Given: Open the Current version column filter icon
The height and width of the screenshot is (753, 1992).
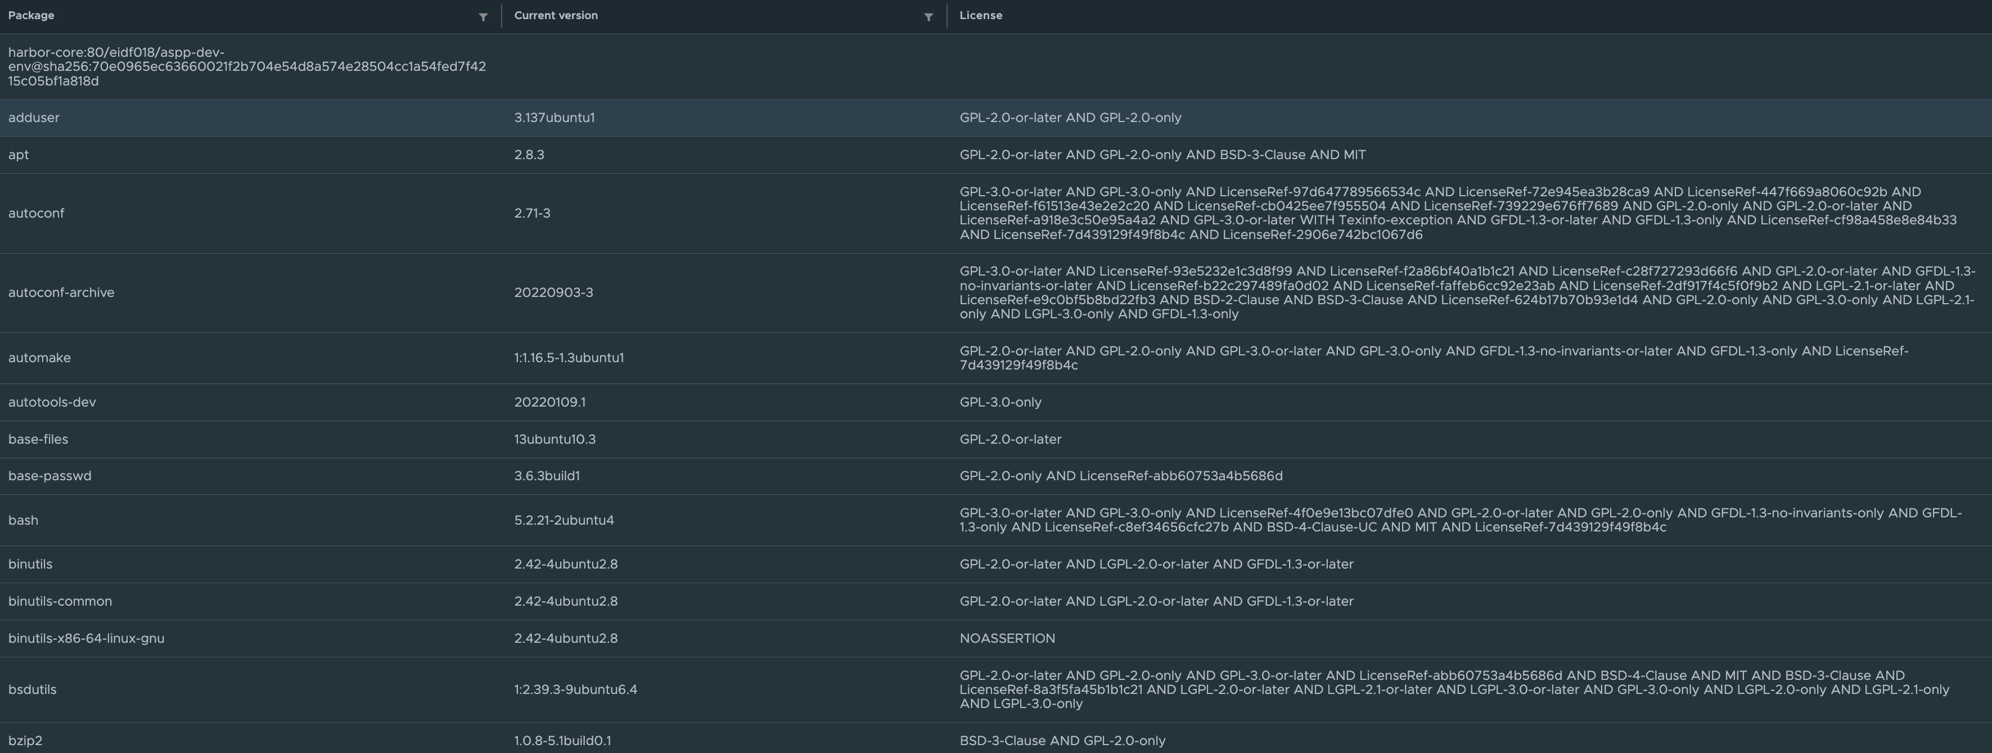Looking at the screenshot, I should point(928,17).
